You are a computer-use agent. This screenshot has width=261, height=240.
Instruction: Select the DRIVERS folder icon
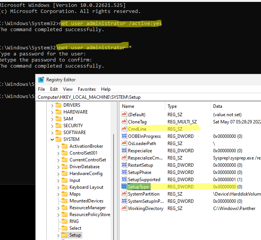point(59,105)
